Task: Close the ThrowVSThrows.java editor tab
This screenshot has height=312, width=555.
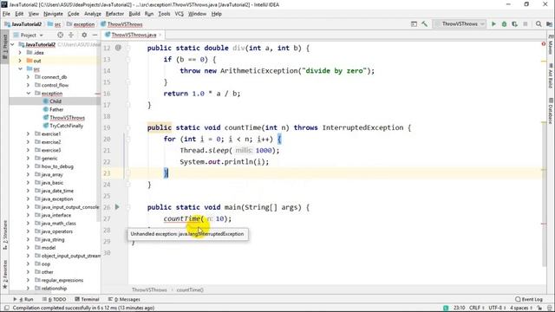Action: coord(160,35)
